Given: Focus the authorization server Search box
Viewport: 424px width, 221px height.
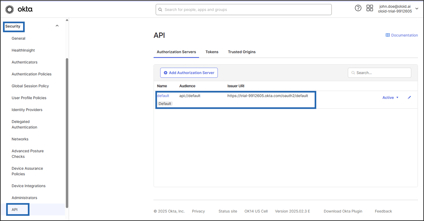Looking at the screenshot, I should pyautogui.click(x=379, y=73).
